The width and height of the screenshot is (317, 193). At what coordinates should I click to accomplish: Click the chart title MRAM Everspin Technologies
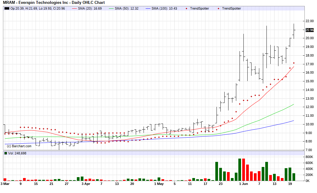point(54,3)
